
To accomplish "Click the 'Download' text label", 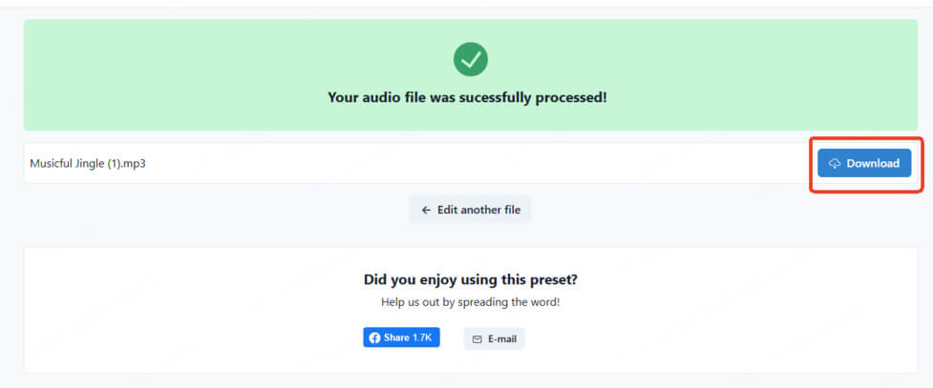I will 873,163.
